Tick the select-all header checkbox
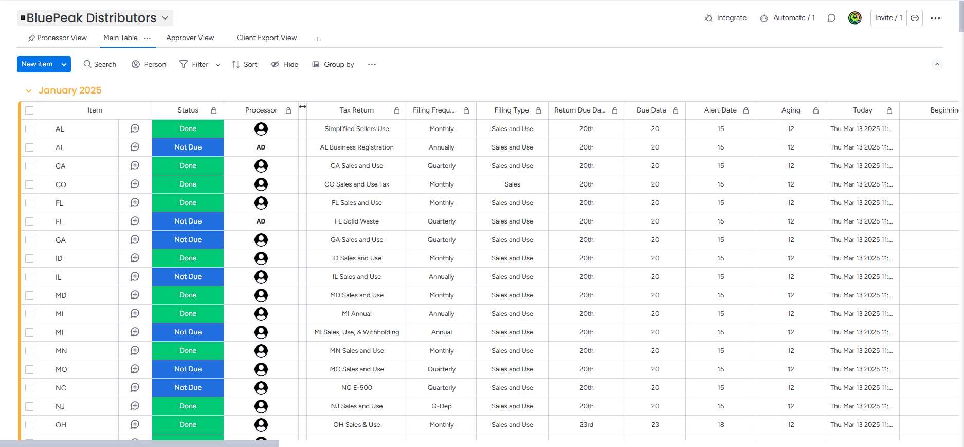The height and width of the screenshot is (447, 964). point(29,110)
